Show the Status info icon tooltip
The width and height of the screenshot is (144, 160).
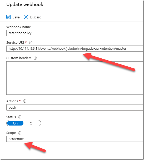[x=20, y=117]
